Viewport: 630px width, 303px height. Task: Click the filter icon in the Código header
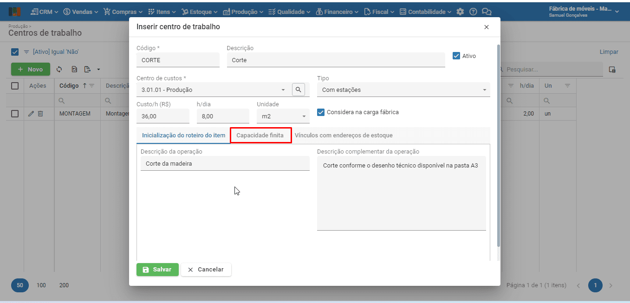click(92, 86)
